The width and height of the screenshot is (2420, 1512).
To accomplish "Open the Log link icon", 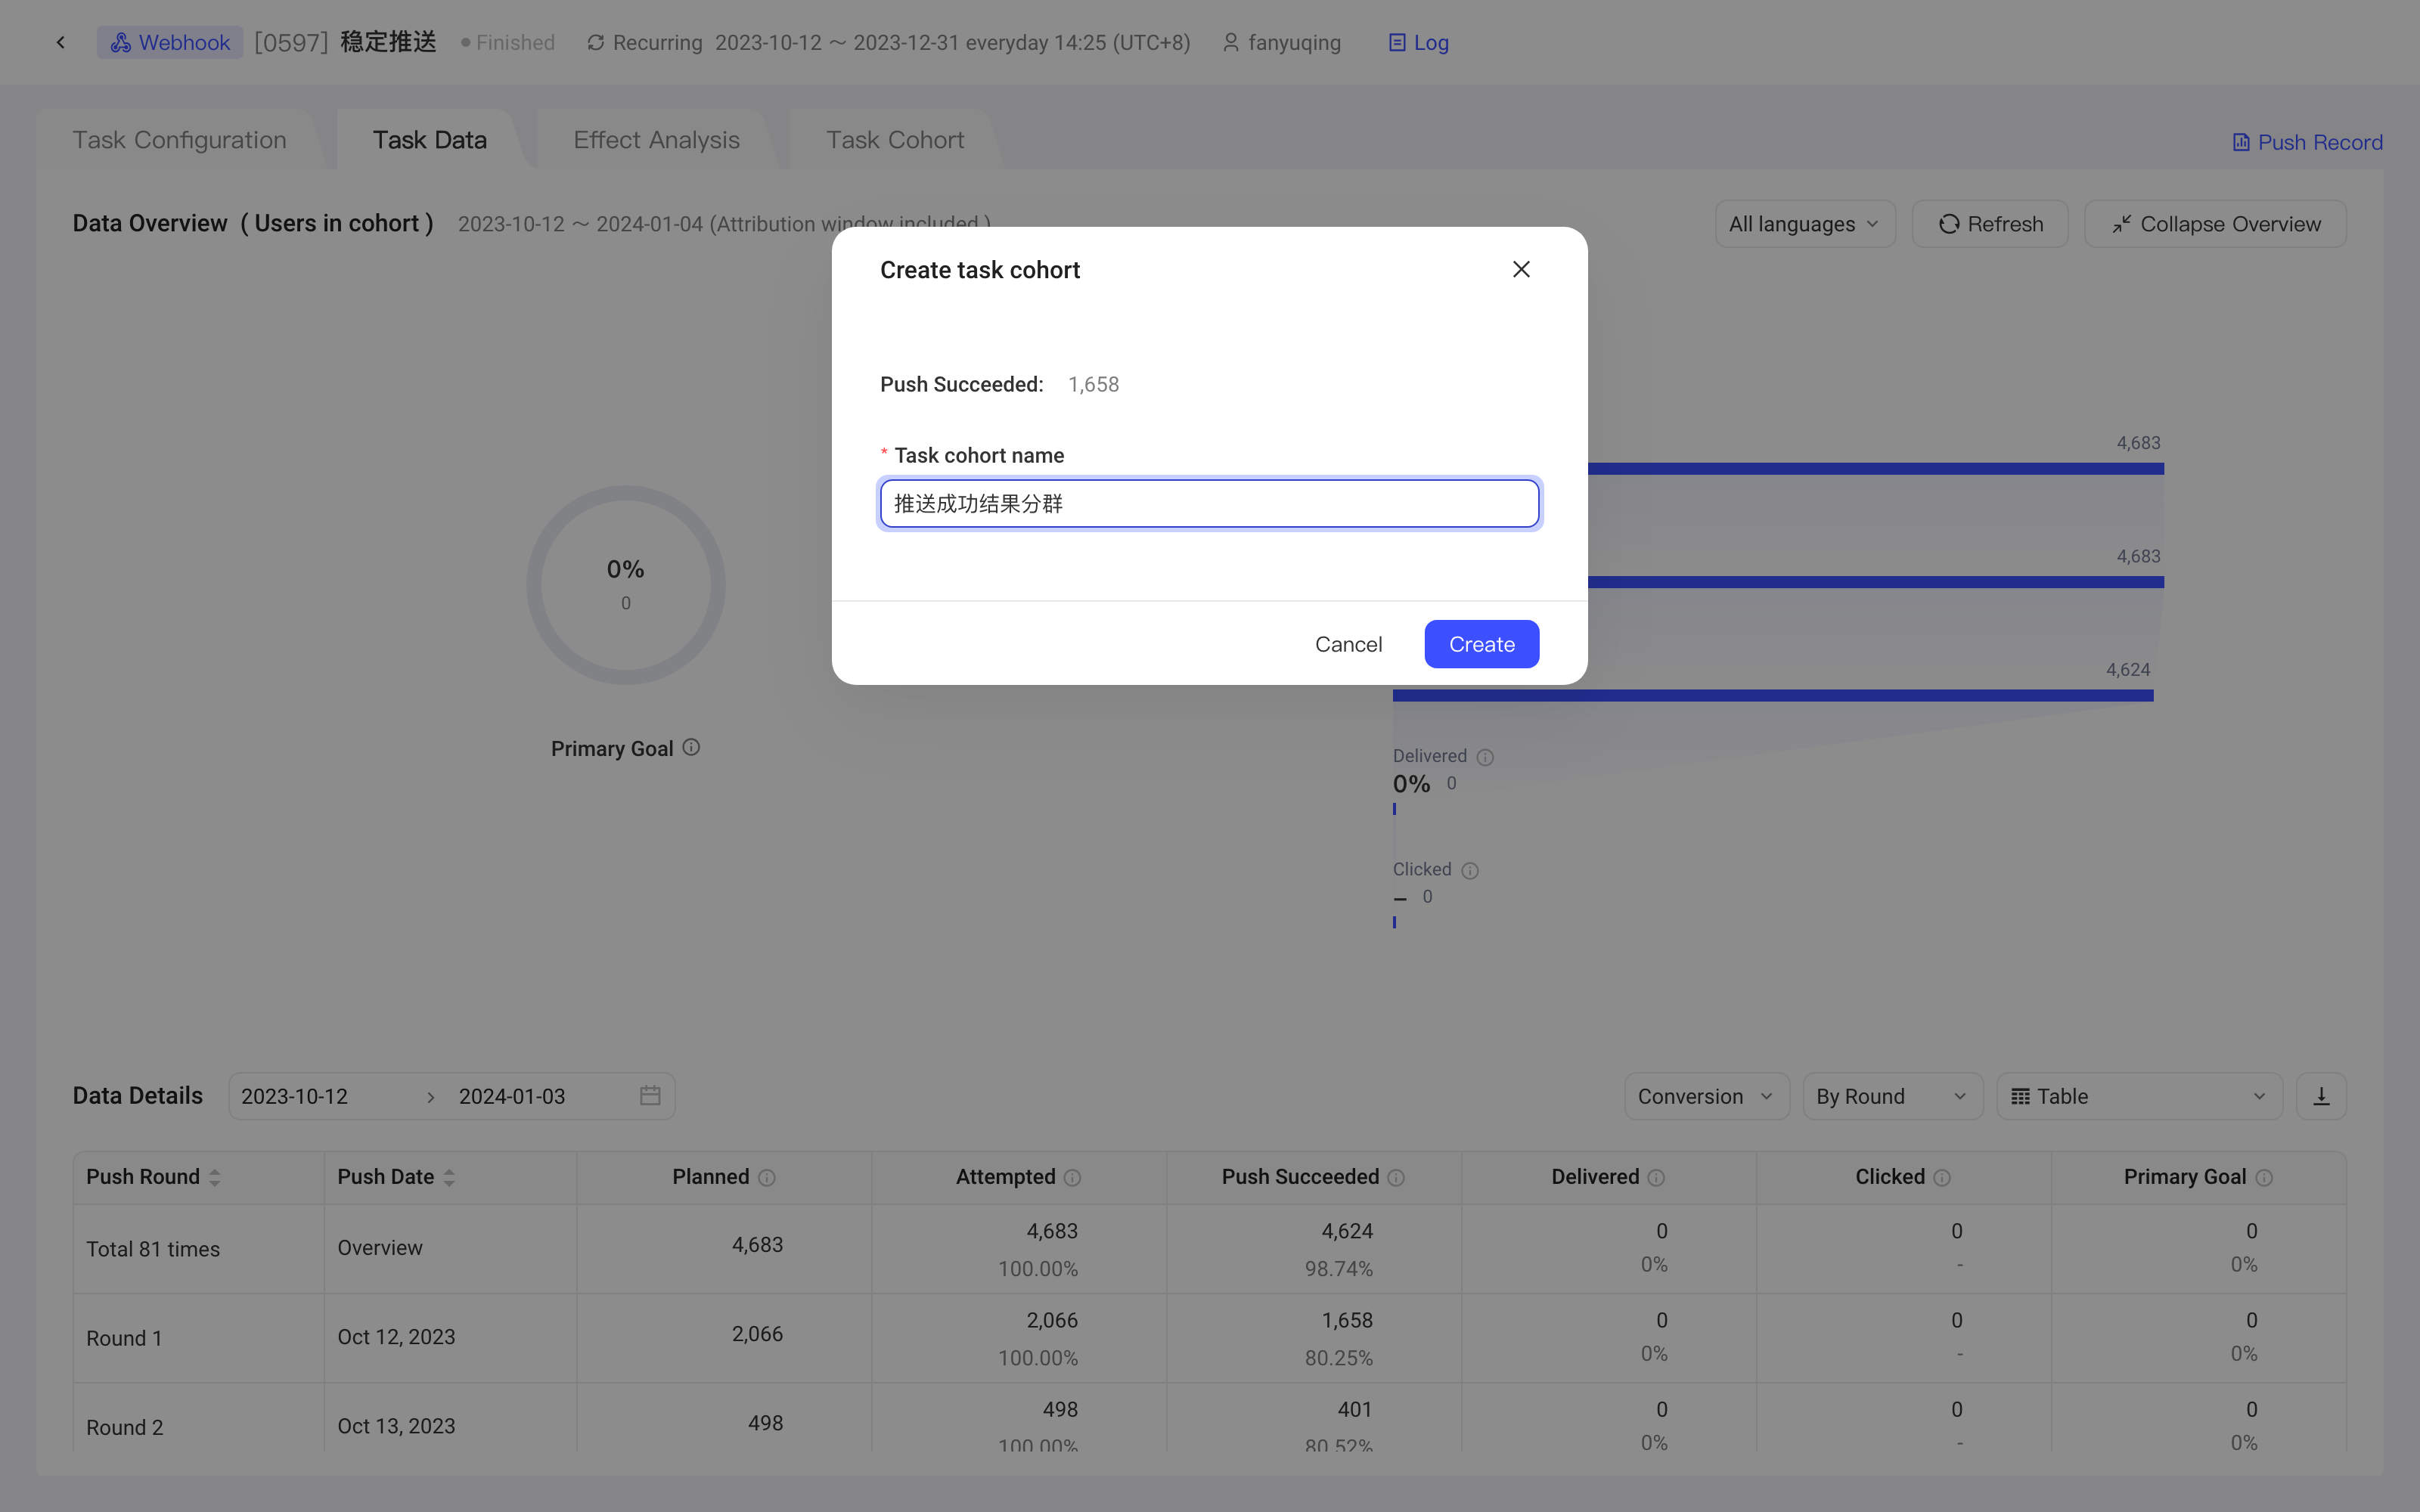I will [x=1397, y=43].
